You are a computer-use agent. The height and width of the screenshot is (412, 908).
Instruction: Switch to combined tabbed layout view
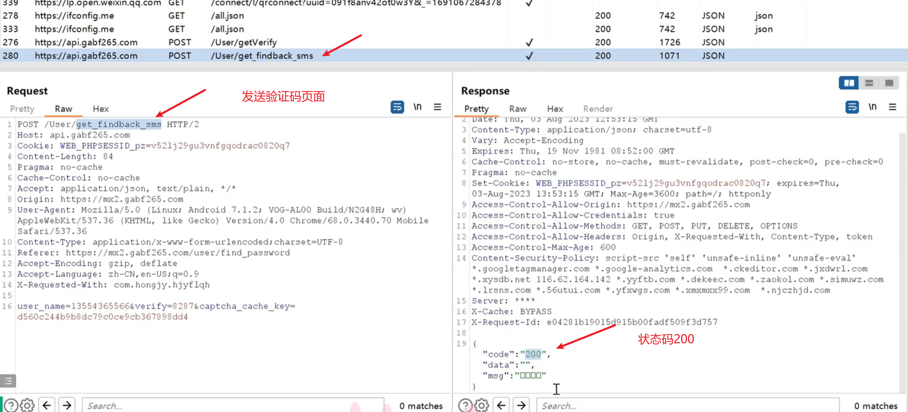coord(889,83)
